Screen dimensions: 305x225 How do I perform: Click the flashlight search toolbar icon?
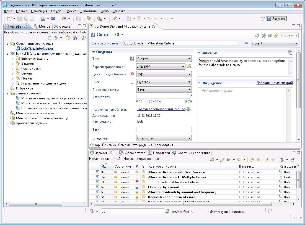pyautogui.click(x=114, y=18)
